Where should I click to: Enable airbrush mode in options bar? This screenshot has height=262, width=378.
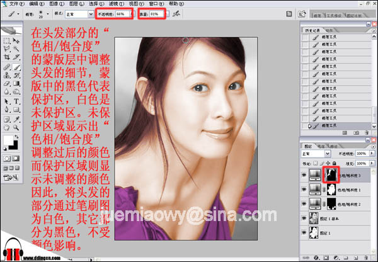(x=176, y=14)
